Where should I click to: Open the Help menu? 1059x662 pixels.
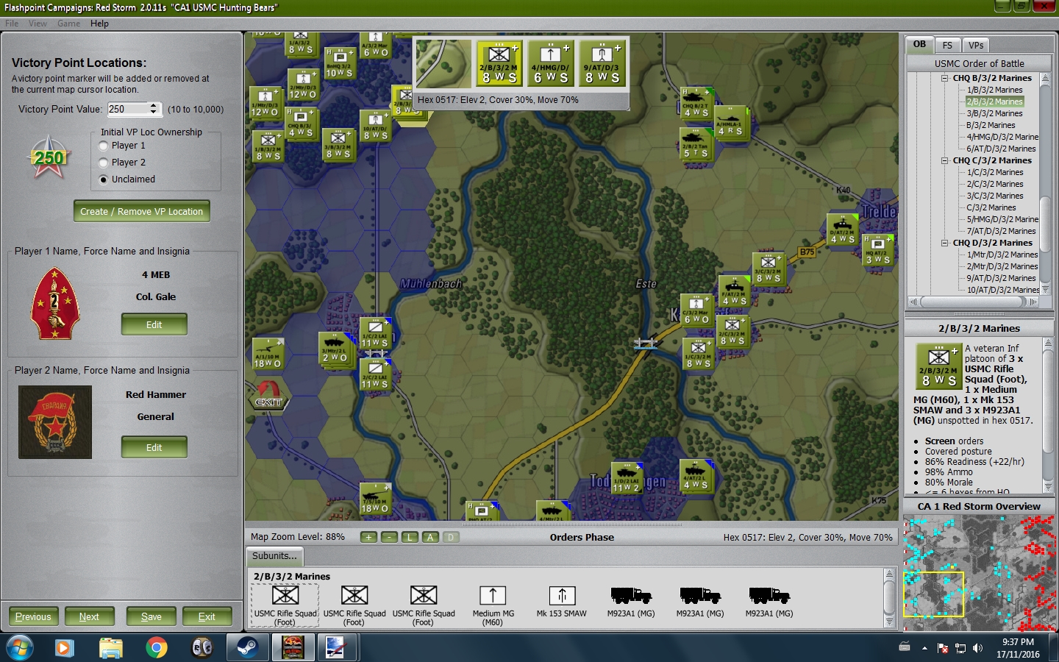(99, 24)
